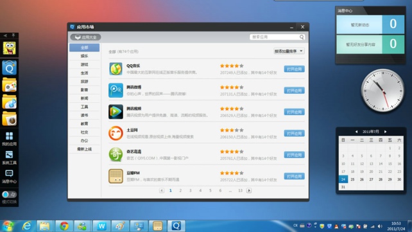Image resolution: width=412 pixels, height=232 pixels.
Task: Open 我的应用 grid icon in sidebar
Action: pos(9,139)
